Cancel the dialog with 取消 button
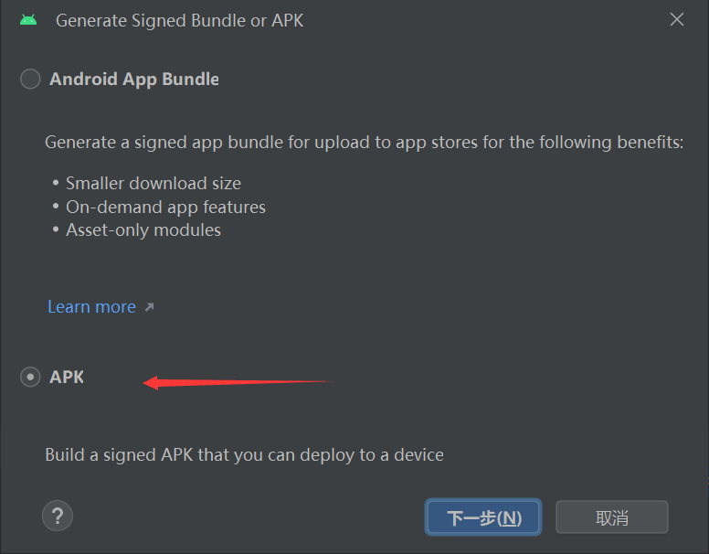The height and width of the screenshot is (554, 709). [612, 517]
